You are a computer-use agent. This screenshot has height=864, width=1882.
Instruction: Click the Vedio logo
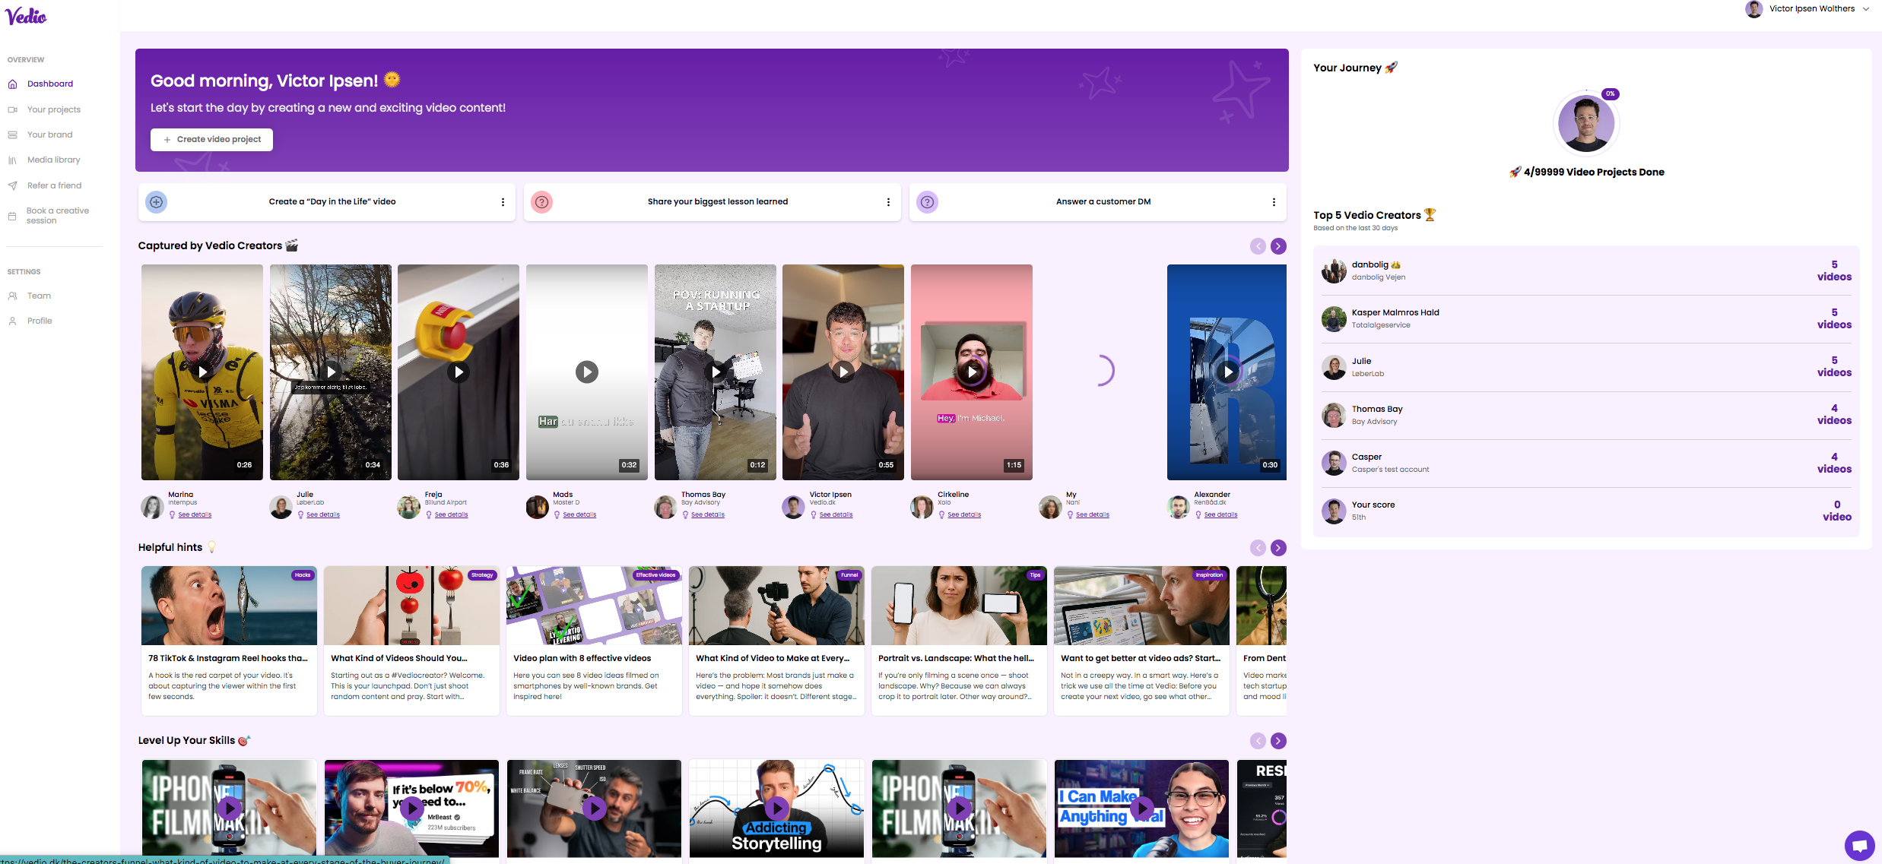coord(26,16)
